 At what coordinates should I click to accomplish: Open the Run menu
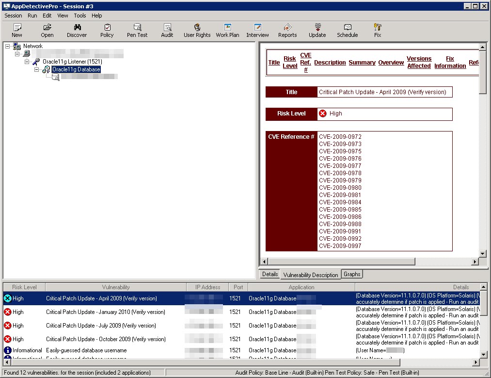(x=32, y=16)
